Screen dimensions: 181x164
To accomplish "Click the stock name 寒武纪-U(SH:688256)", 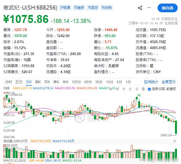I will pyautogui.click(x=30, y=8).
